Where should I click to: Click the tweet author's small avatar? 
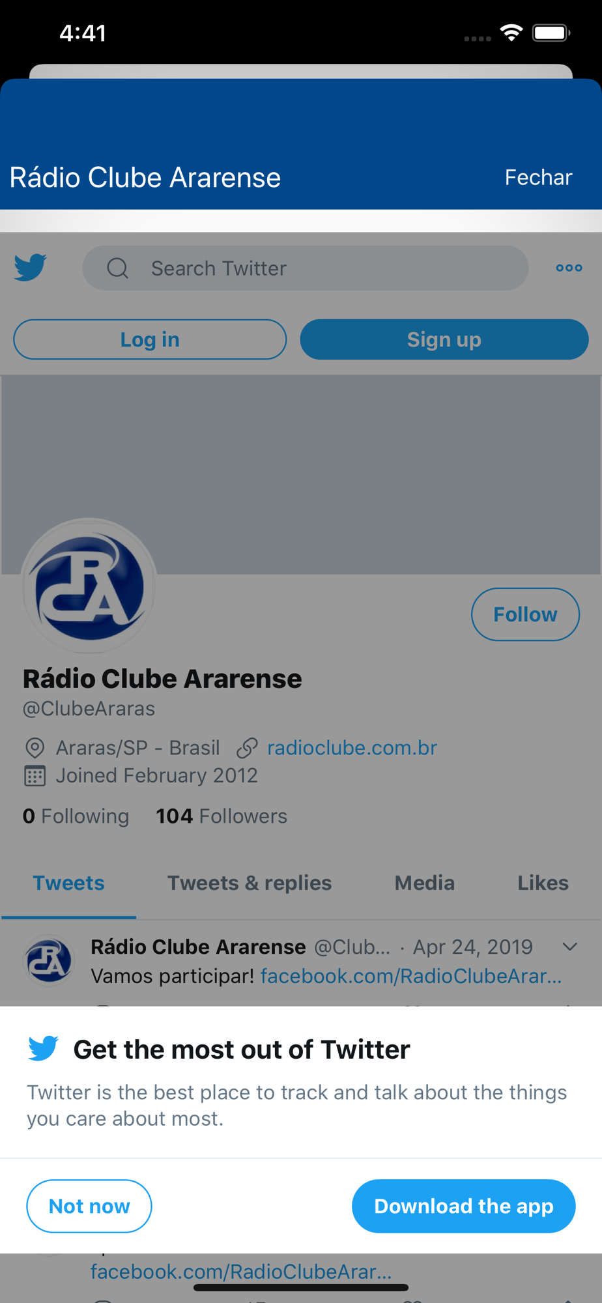[49, 961]
